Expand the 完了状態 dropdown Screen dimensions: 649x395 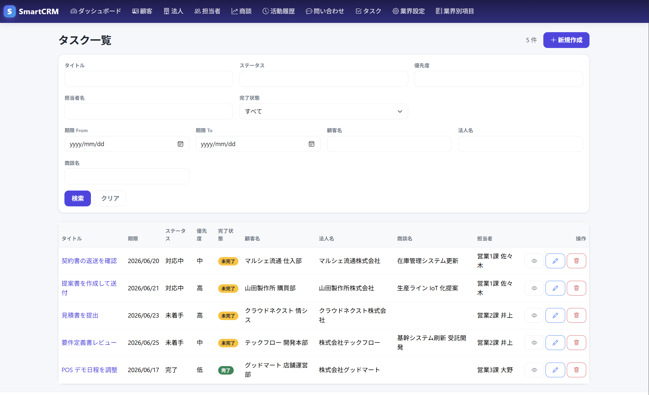coord(324,111)
